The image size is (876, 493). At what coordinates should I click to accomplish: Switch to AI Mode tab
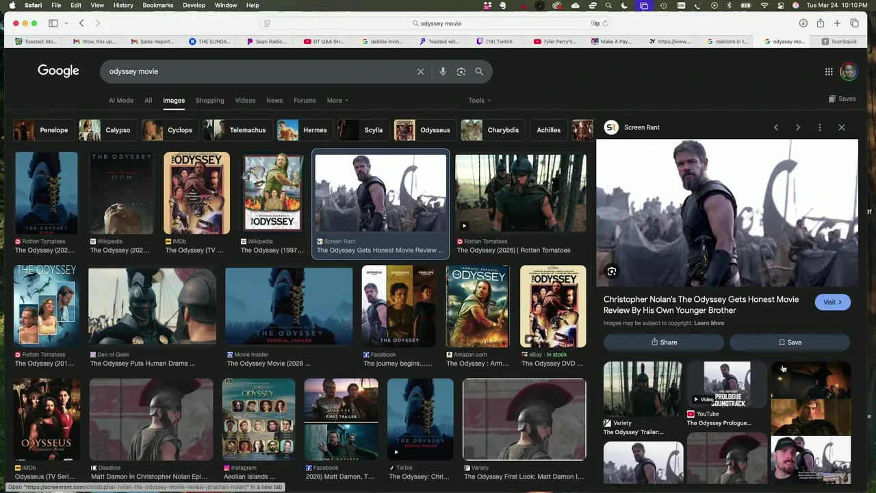tap(121, 101)
